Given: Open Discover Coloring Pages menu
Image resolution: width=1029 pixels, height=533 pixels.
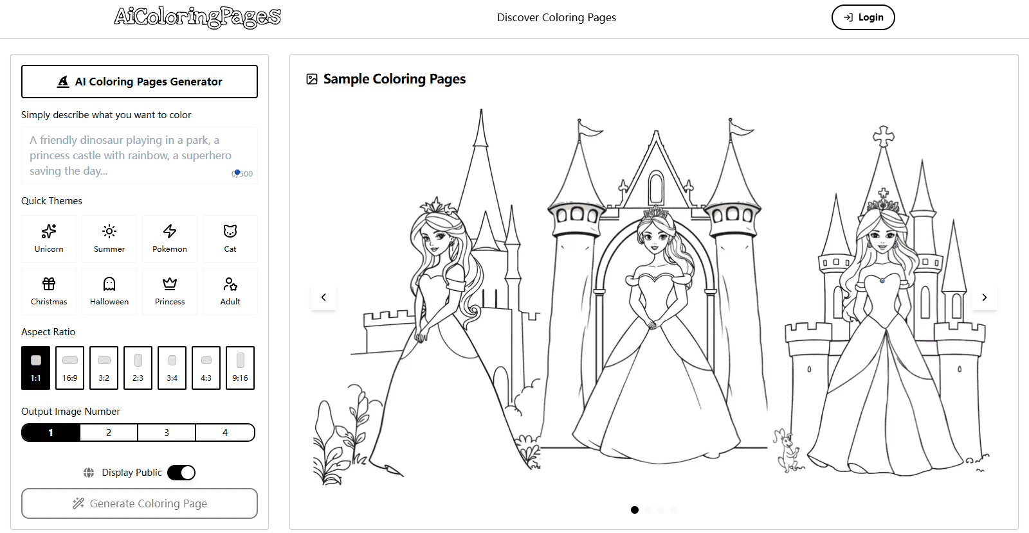Looking at the screenshot, I should click(556, 17).
